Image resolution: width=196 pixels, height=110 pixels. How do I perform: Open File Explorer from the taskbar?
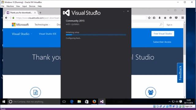pyautogui.click(x=79, y=102)
